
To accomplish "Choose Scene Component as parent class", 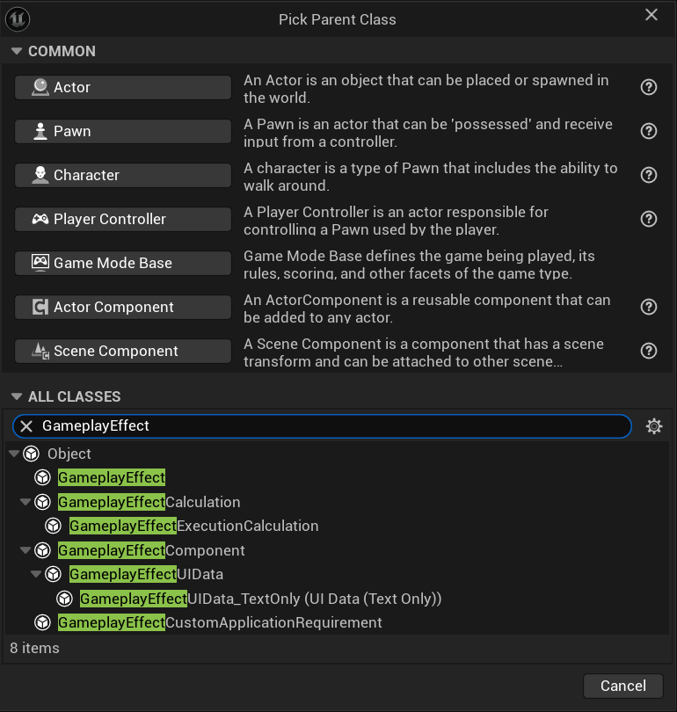I will click(x=123, y=351).
